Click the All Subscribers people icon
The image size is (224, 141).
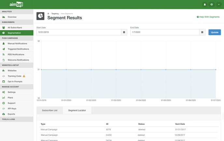pos(4,28)
